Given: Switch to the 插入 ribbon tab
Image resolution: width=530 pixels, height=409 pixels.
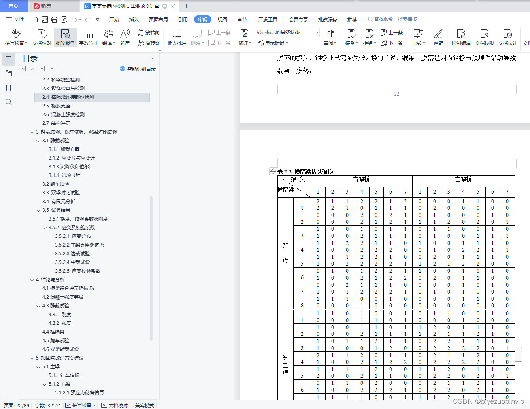Looking at the screenshot, I should pos(134,19).
